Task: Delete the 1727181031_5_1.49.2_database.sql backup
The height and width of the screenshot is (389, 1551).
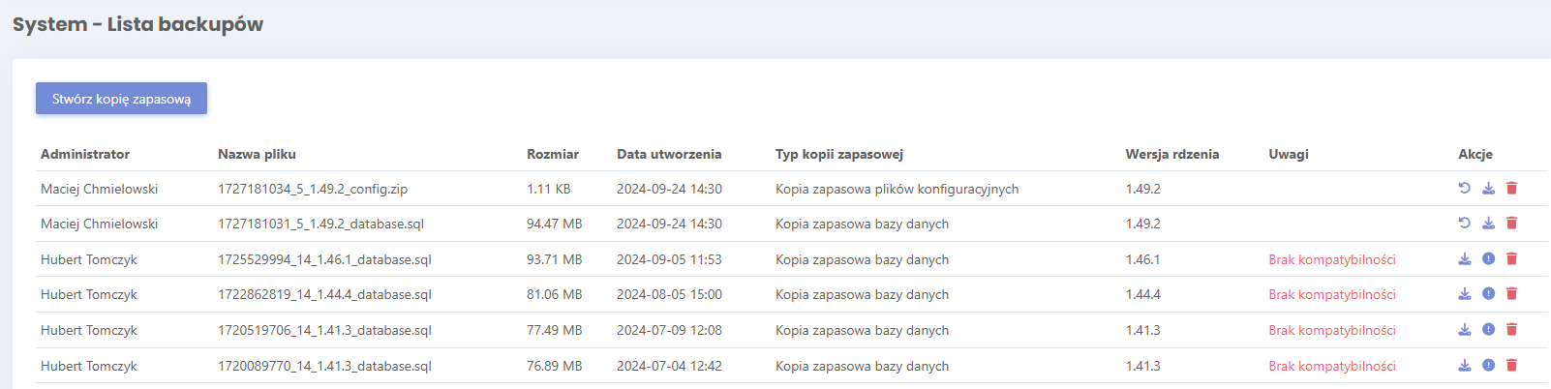Action: pyautogui.click(x=1511, y=224)
